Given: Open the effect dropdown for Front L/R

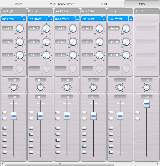Looking at the screenshot, I should click(x=12, y=19).
